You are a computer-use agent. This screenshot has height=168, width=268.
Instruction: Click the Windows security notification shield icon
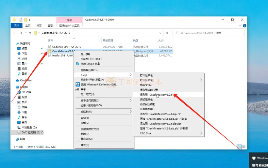[x=254, y=158]
